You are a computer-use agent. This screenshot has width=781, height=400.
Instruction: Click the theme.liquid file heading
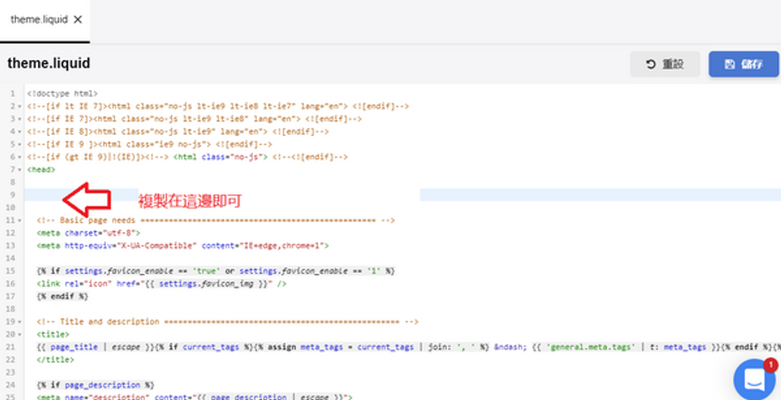pos(49,63)
